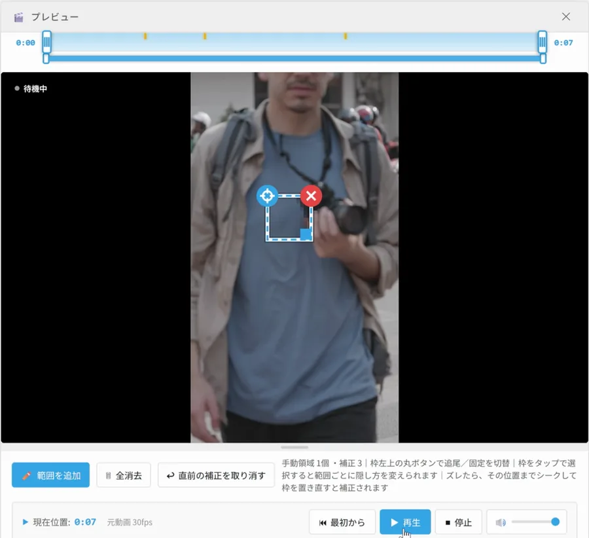Click the 全消去 button
The height and width of the screenshot is (538, 589).
coord(124,475)
